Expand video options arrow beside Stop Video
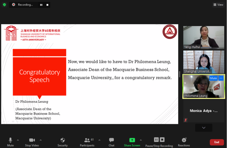The height and width of the screenshot is (148, 227). (41, 140)
